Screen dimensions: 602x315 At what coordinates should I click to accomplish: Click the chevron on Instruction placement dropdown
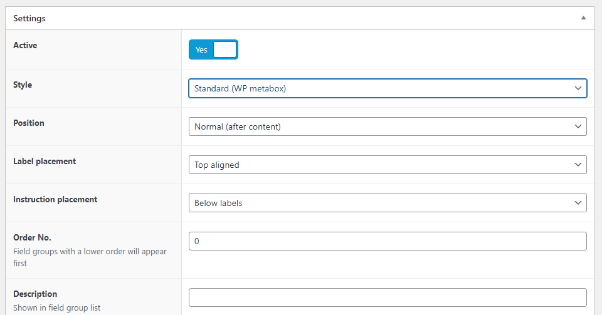pos(578,203)
